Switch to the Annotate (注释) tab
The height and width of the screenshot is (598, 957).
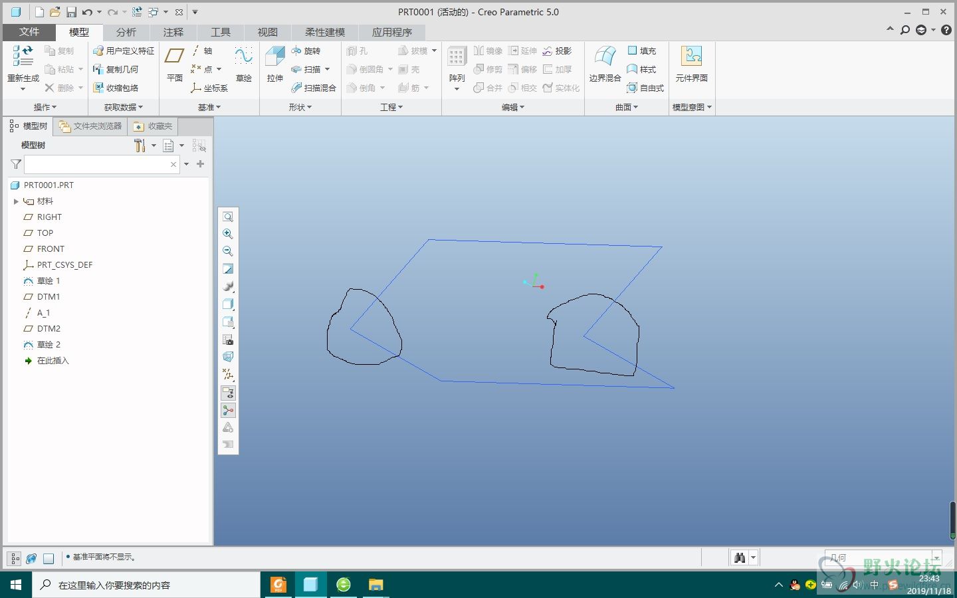[x=173, y=32]
